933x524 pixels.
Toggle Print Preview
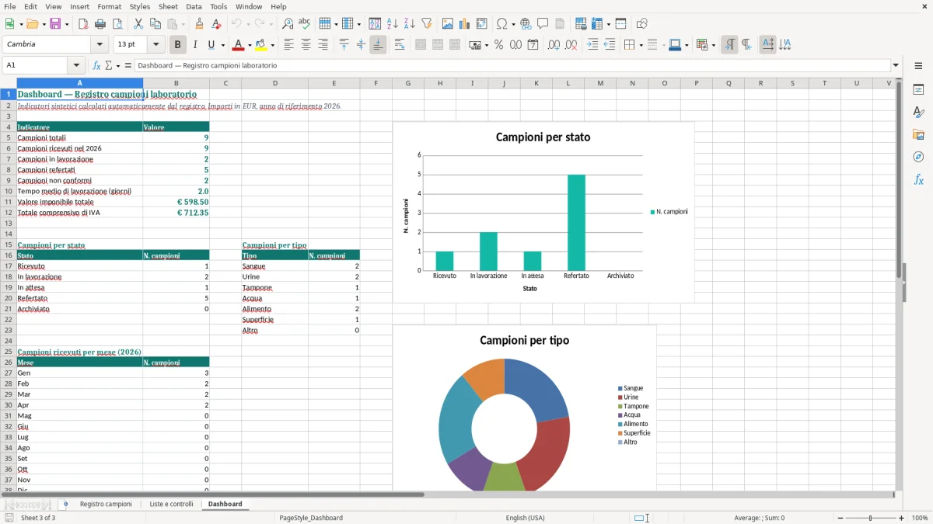click(x=117, y=24)
